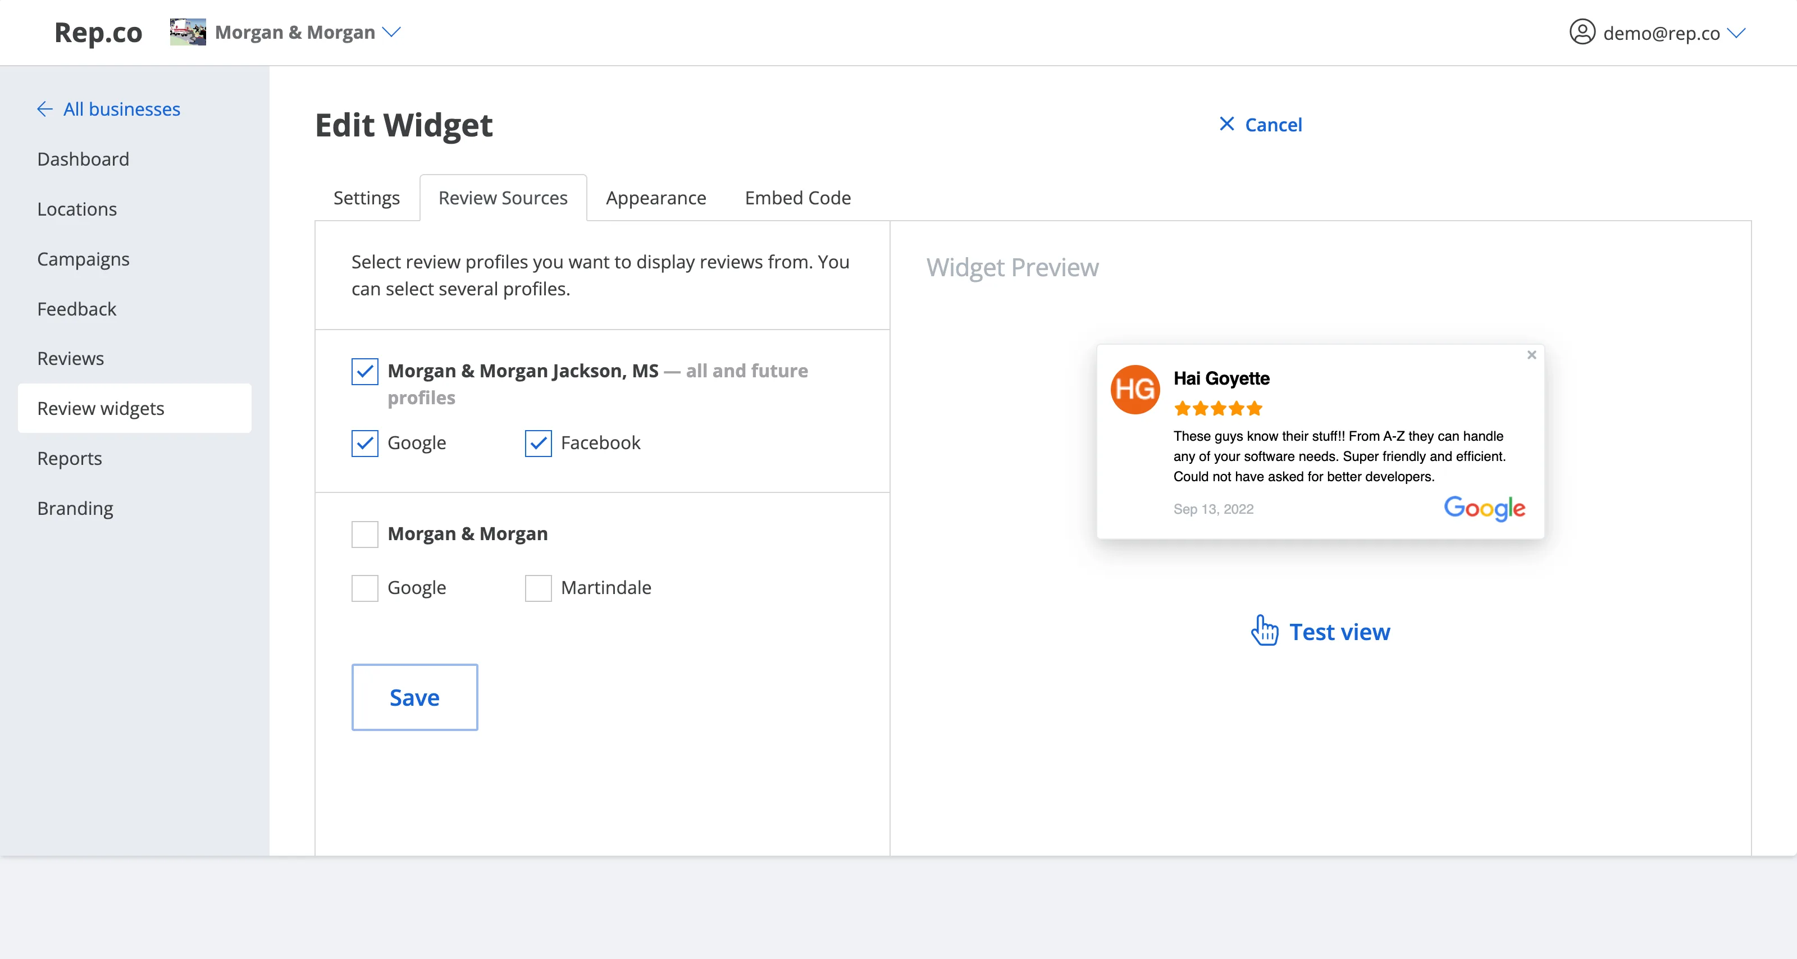The width and height of the screenshot is (1797, 959).
Task: Uncheck Morgan & Morgan Jackson, MS checkbox
Action: coord(365,371)
